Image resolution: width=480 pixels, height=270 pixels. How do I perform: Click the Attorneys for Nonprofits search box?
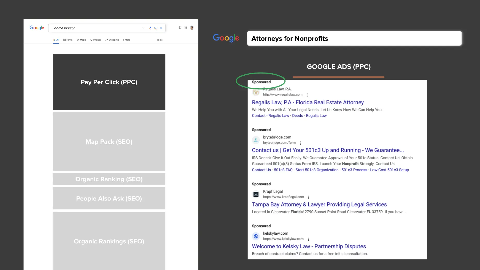(354, 38)
